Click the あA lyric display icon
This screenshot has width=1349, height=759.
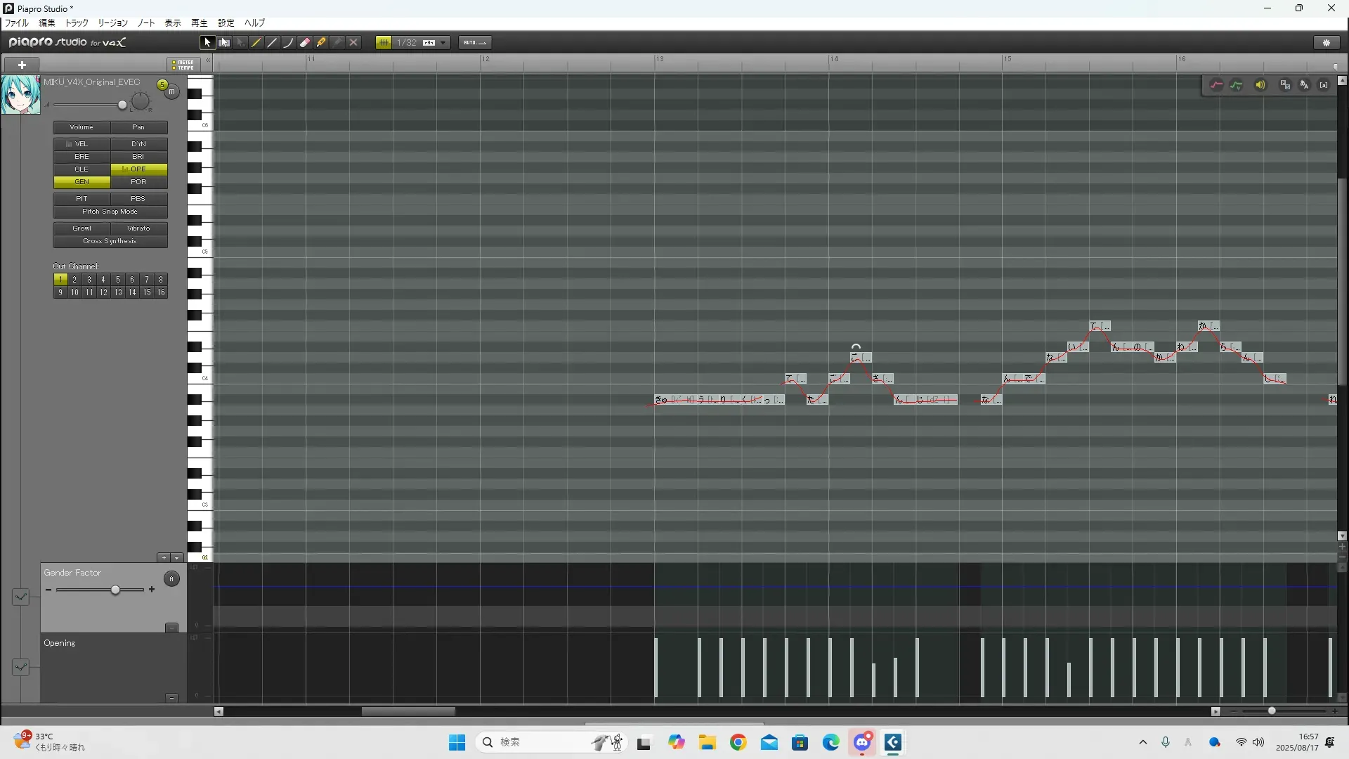tap(1304, 85)
